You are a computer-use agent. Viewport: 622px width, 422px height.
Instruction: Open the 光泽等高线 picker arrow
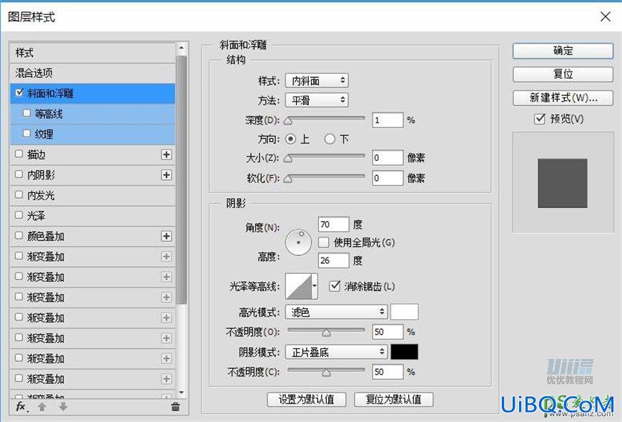[x=315, y=286]
